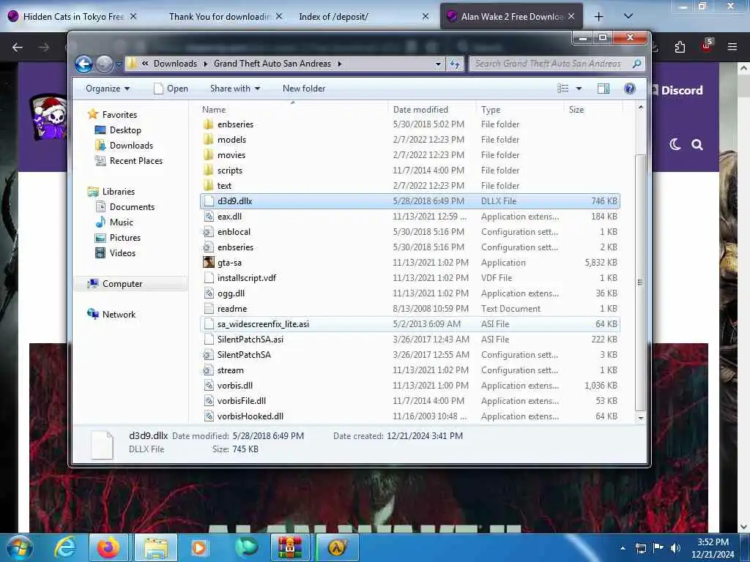Select Computer in navigation pane
The width and height of the screenshot is (750, 562).
[122, 284]
